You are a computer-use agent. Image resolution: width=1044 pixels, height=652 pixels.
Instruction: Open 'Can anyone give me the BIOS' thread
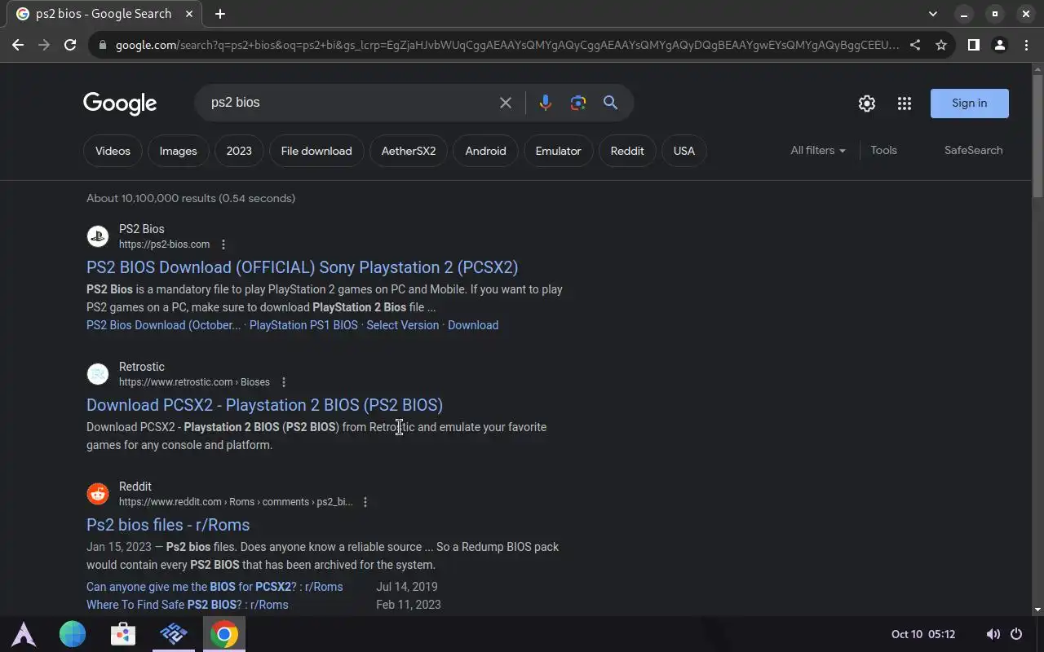pyautogui.click(x=215, y=587)
